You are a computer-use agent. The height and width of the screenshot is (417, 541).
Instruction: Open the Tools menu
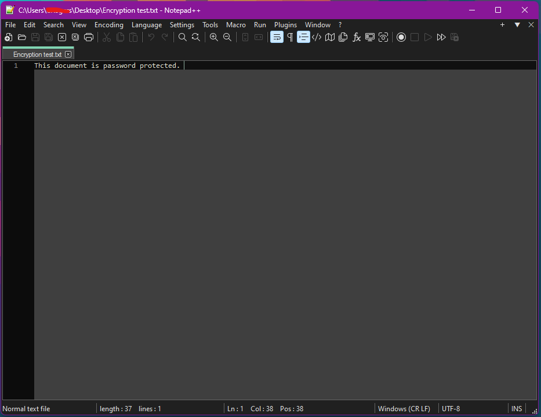coord(210,25)
